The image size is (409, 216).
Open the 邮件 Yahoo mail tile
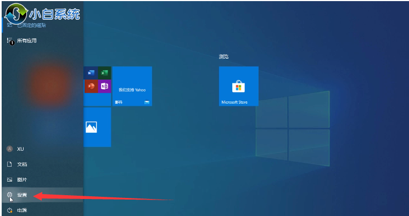click(132, 86)
